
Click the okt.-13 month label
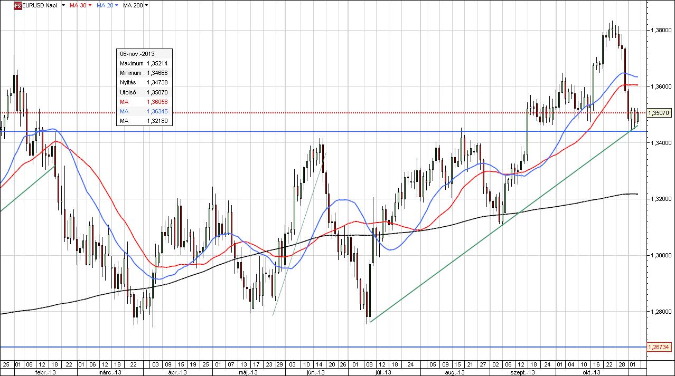click(x=590, y=372)
